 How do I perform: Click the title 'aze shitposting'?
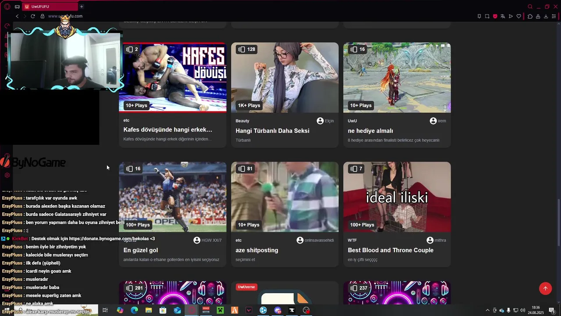(x=257, y=250)
